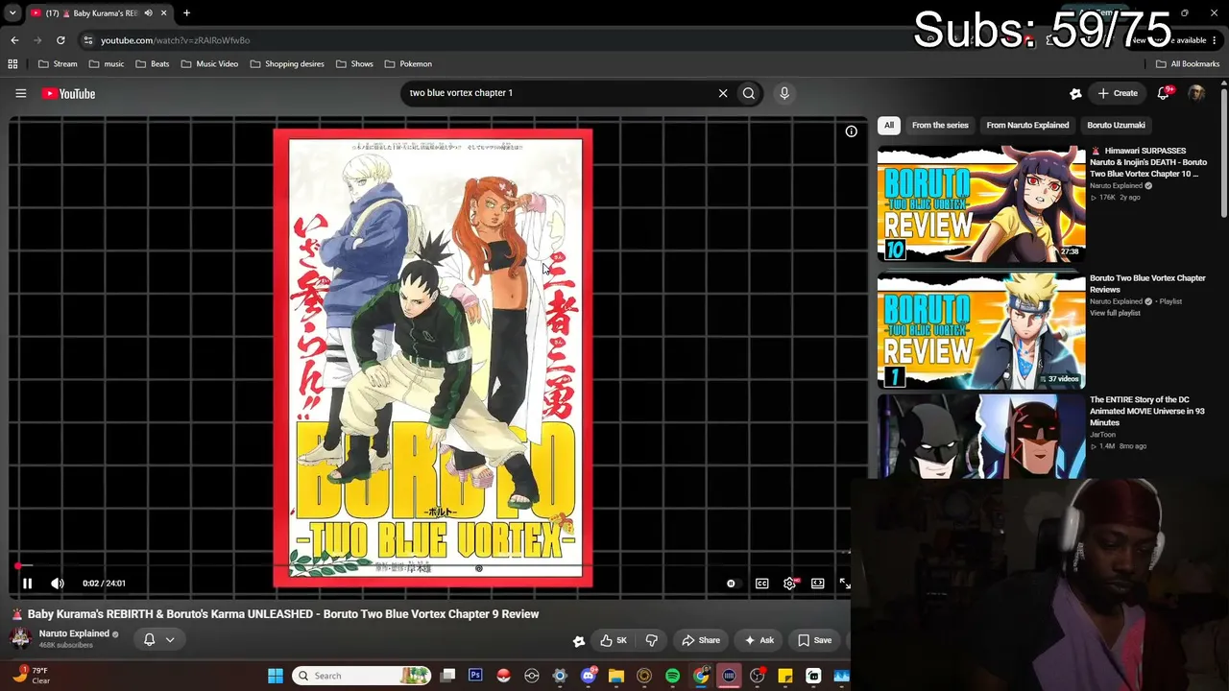Viewport: 1229px width, 691px height.
Task: Open a new browser tab
Action: (x=186, y=12)
